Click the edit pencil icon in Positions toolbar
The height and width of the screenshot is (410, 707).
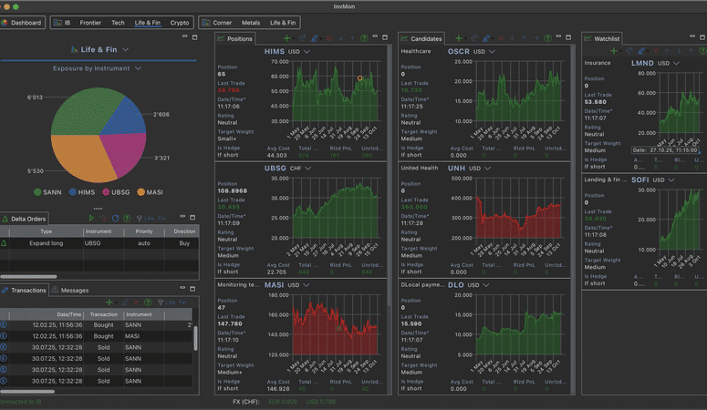coord(314,39)
